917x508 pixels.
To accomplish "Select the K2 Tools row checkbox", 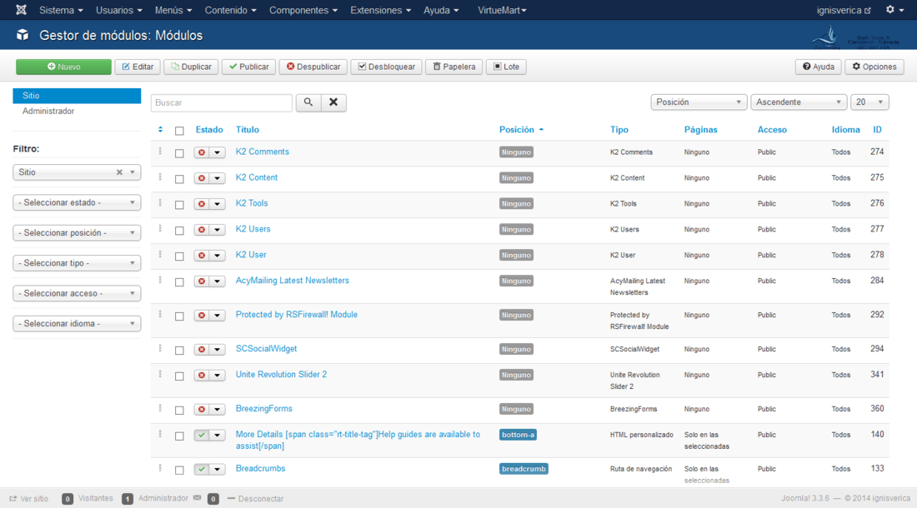I will point(179,204).
